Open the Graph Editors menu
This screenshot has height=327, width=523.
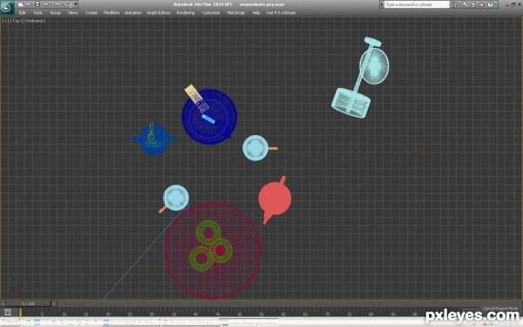click(x=159, y=13)
